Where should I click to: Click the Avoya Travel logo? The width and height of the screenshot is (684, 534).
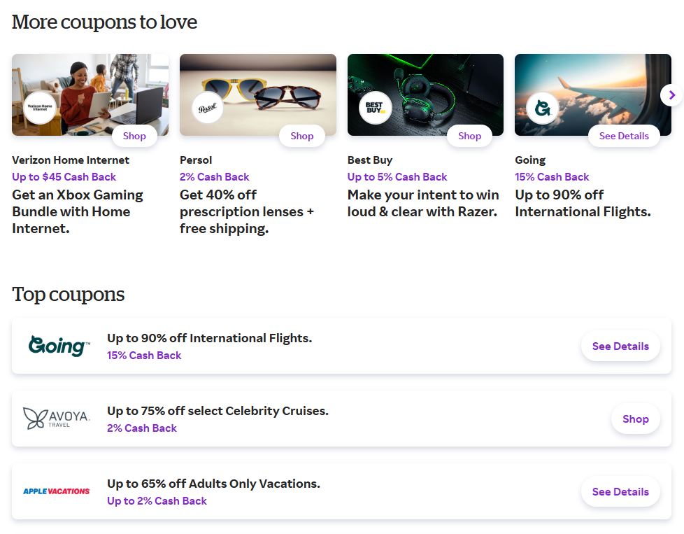coord(56,419)
